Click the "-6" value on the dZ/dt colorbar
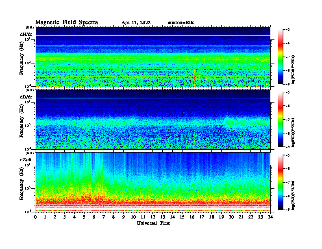The image size is (322, 249). (x=287, y=169)
